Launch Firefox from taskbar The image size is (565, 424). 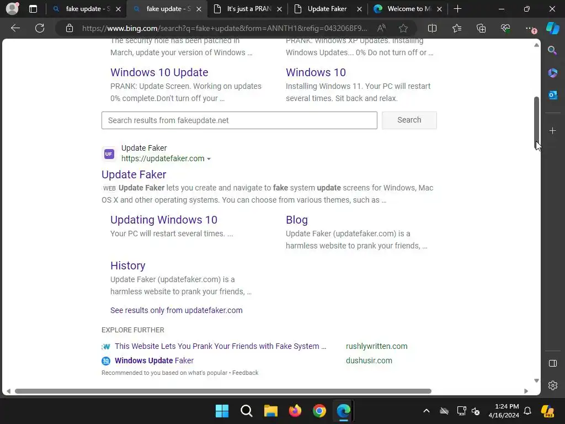(x=295, y=411)
